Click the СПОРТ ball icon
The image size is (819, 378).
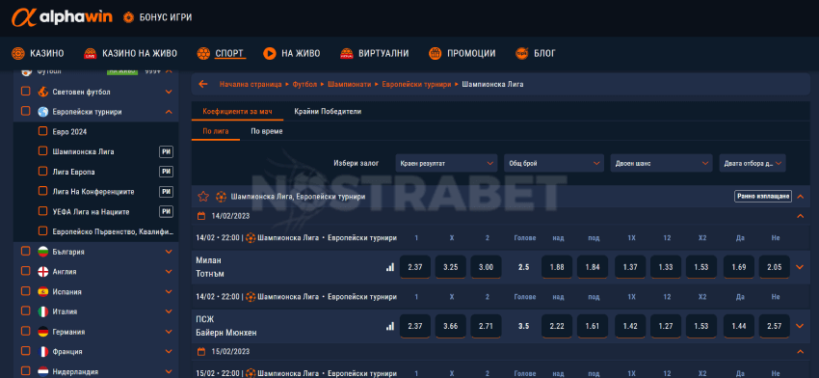coord(203,53)
